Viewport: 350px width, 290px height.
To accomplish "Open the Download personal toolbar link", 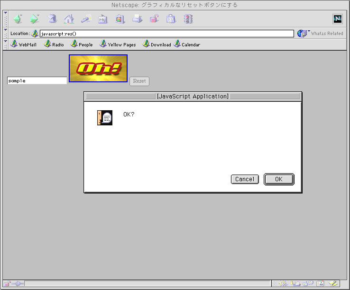I will click(x=157, y=44).
